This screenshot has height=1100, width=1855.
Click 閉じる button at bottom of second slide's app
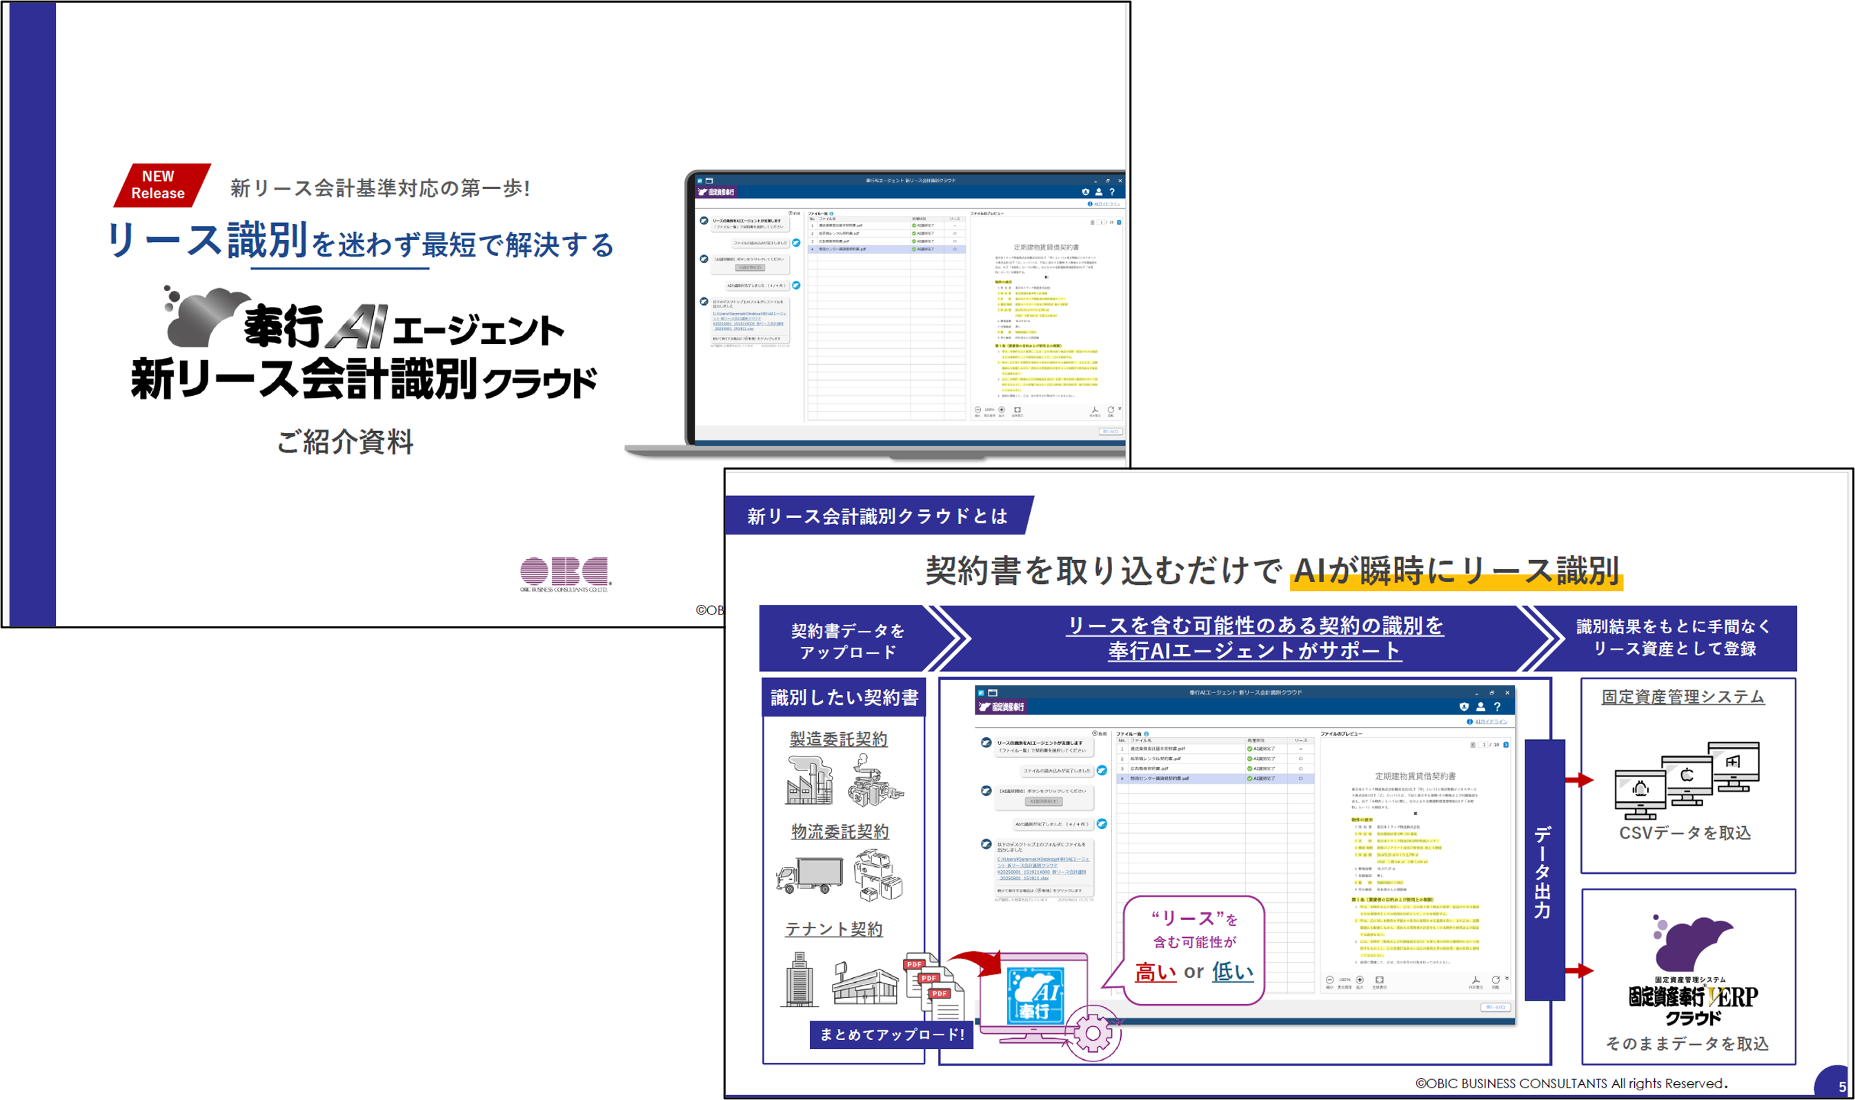(x=1495, y=1008)
